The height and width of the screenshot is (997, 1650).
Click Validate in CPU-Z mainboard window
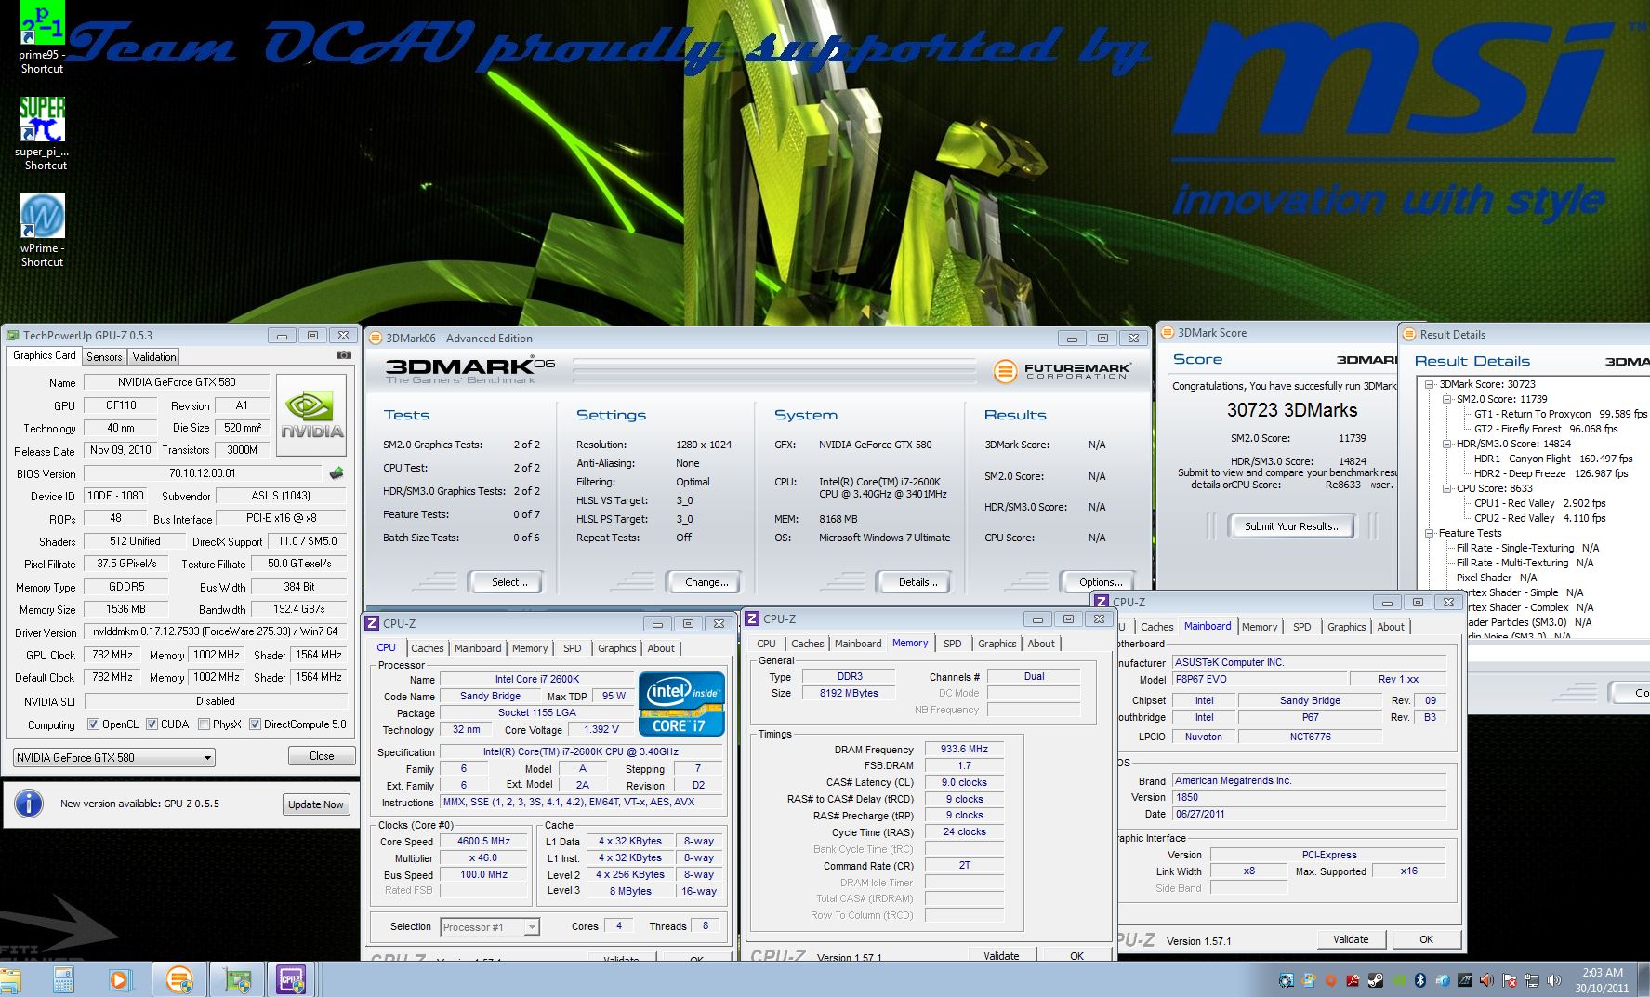coord(1351,939)
